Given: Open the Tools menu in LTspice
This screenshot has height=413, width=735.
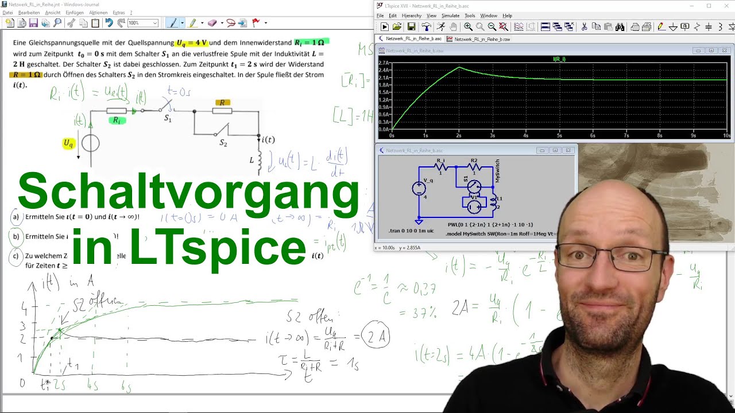Looking at the screenshot, I should pos(470,15).
